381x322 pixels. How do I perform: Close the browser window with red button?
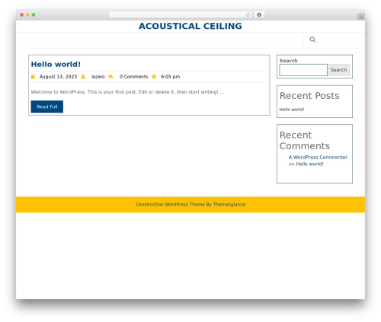22,14
